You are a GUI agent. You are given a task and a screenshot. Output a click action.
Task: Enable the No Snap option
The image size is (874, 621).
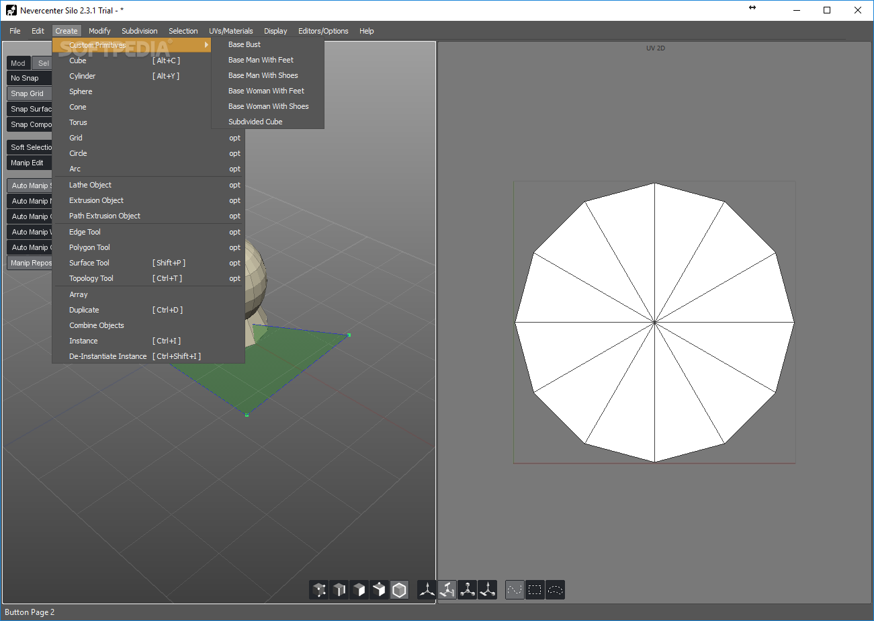[x=30, y=78]
